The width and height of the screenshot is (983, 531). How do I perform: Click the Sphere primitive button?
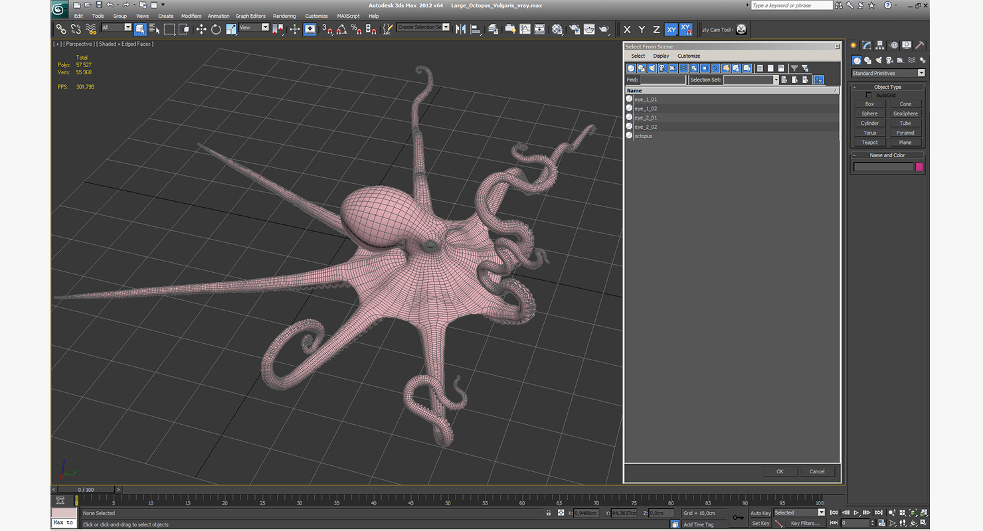click(869, 114)
